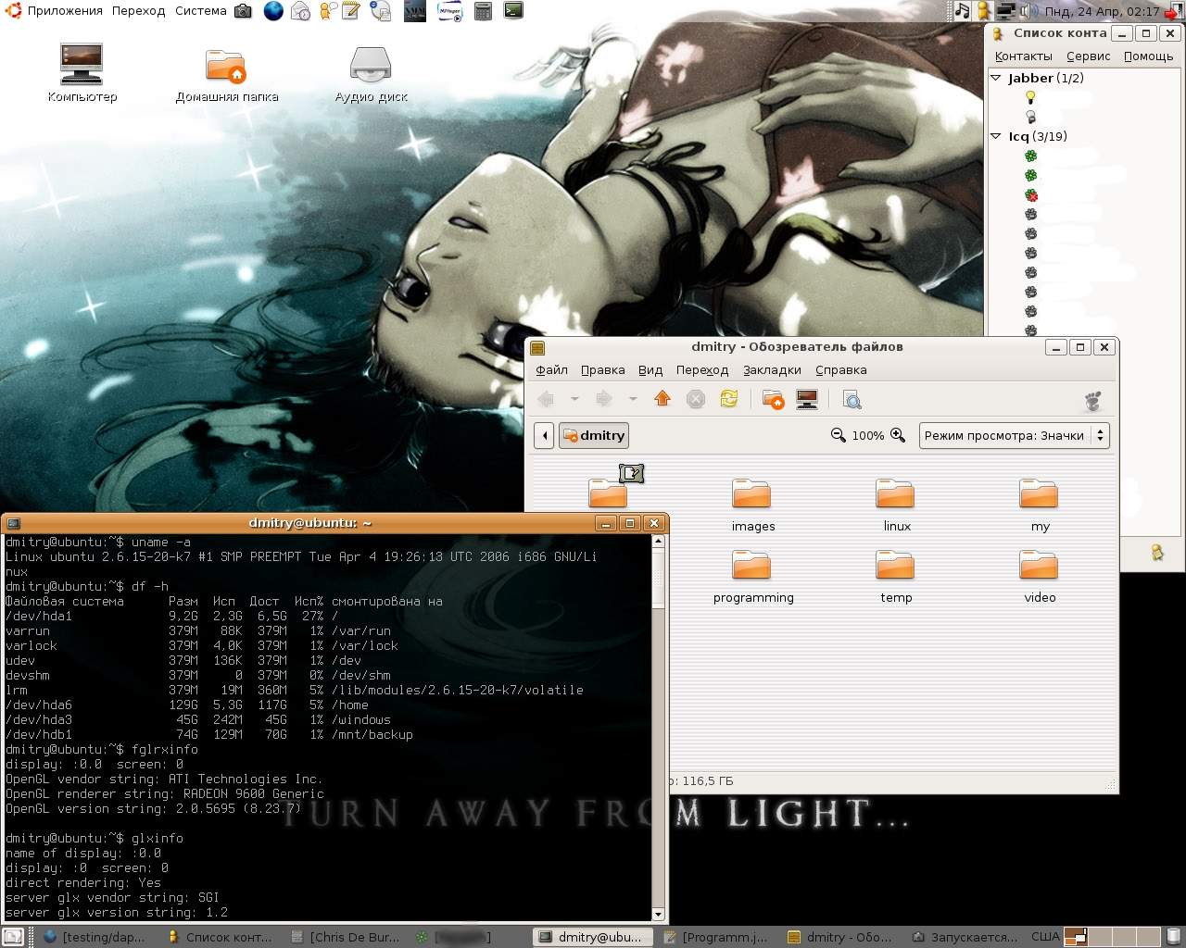The image size is (1186, 948).
Task: Go to the Home folder toolbar icon
Action: pos(773,399)
